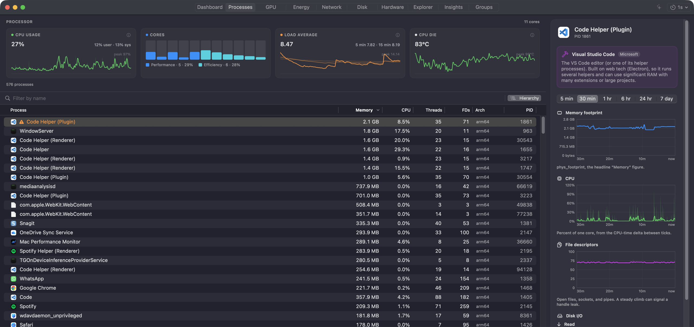
Task: Click the Load Average info icon
Action: (397, 35)
